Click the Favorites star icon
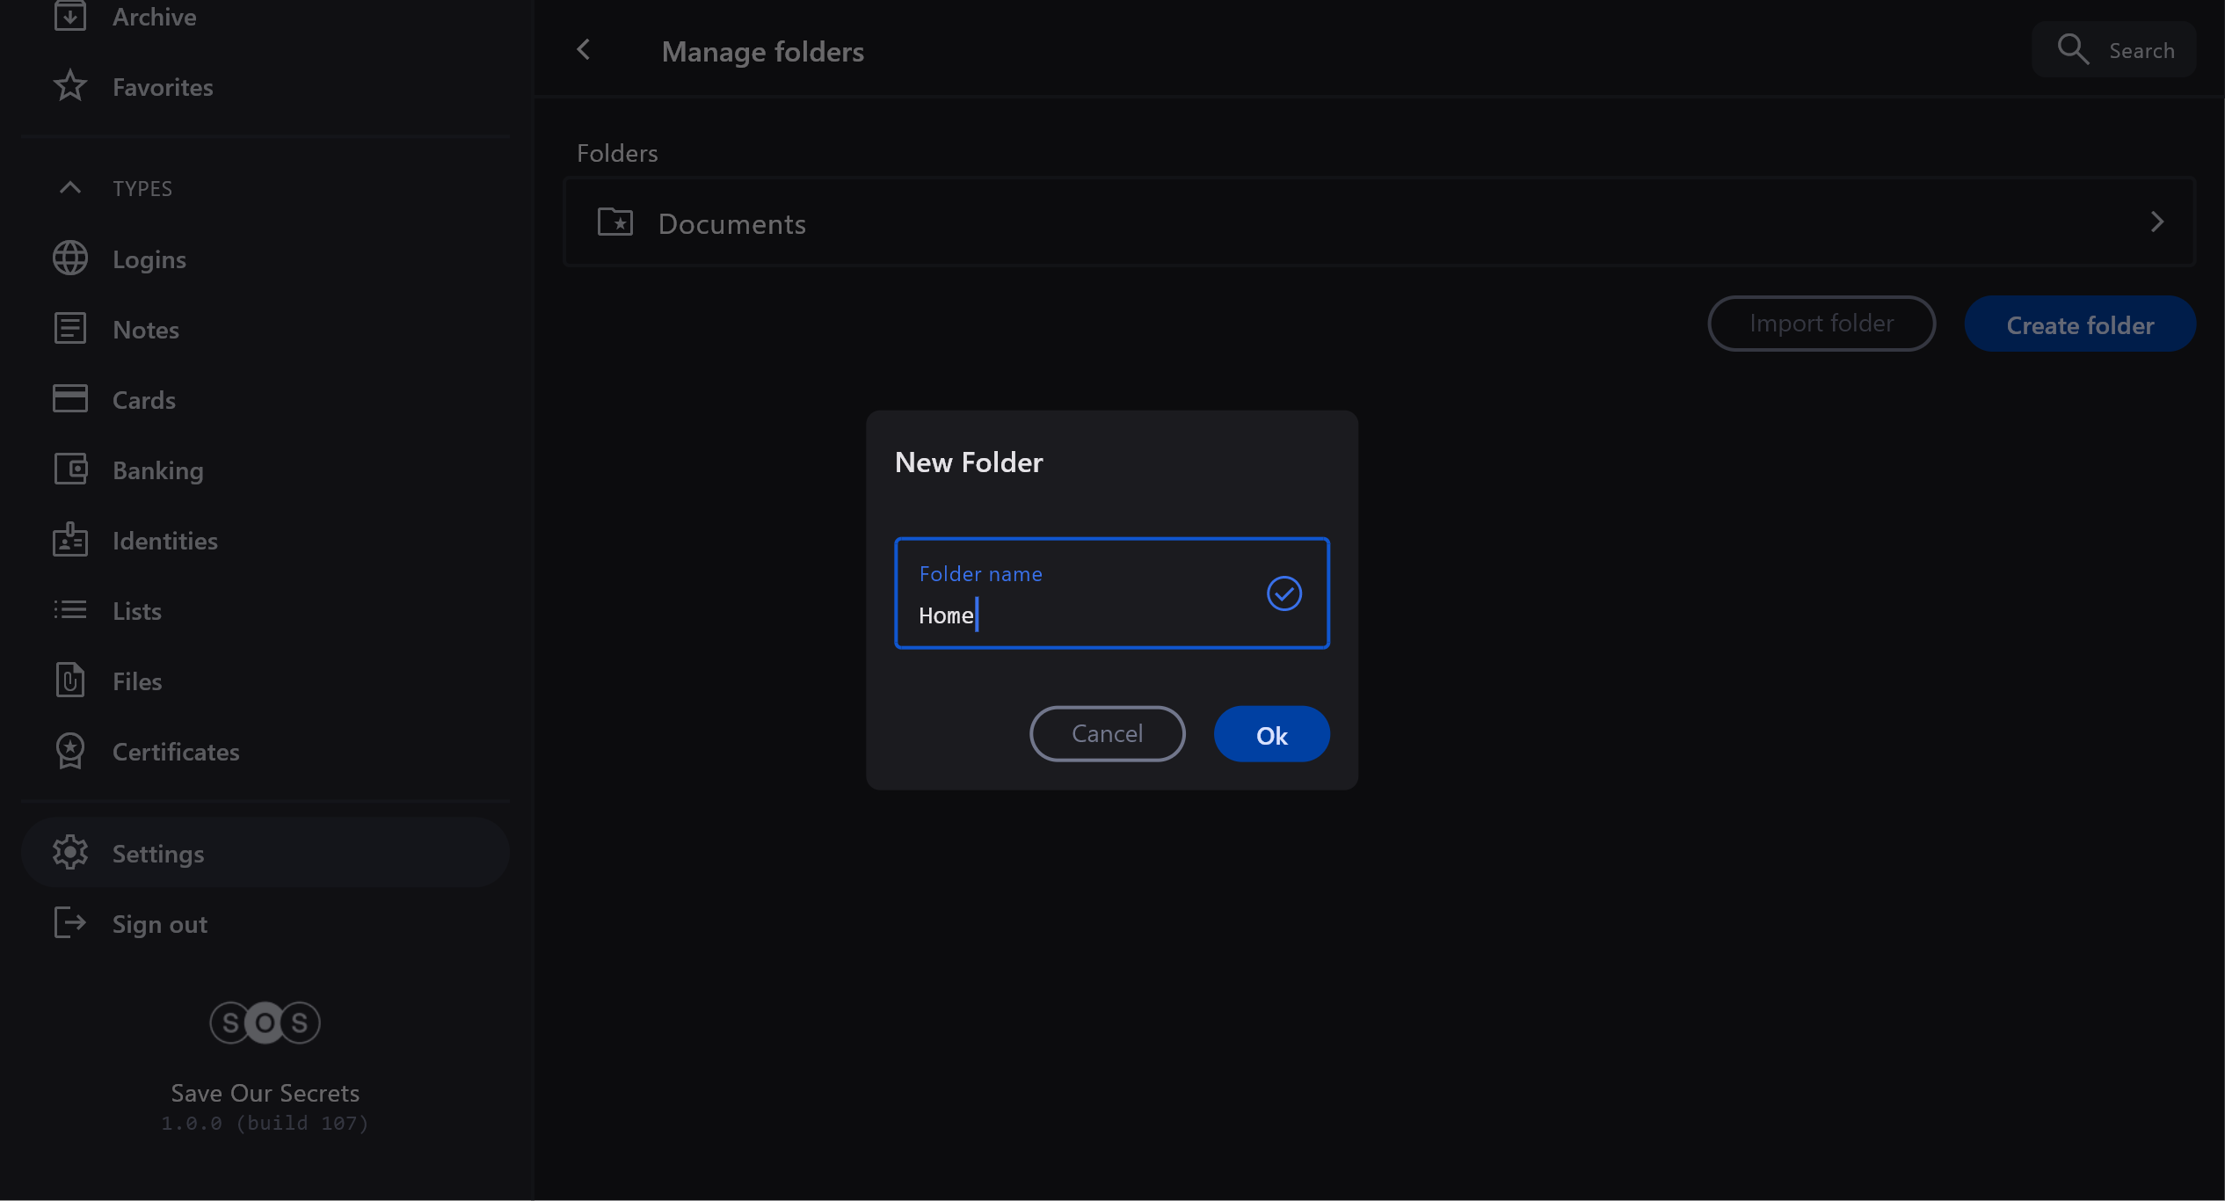The height and width of the screenshot is (1201, 2225). point(70,86)
